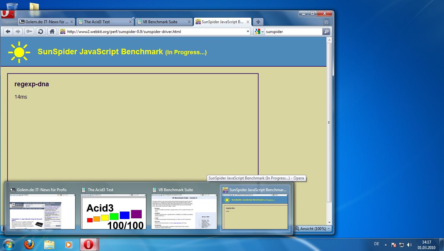Viewport: 444px width, 251px height.
Task: Open the address bar history dropdown
Action: [x=247, y=31]
